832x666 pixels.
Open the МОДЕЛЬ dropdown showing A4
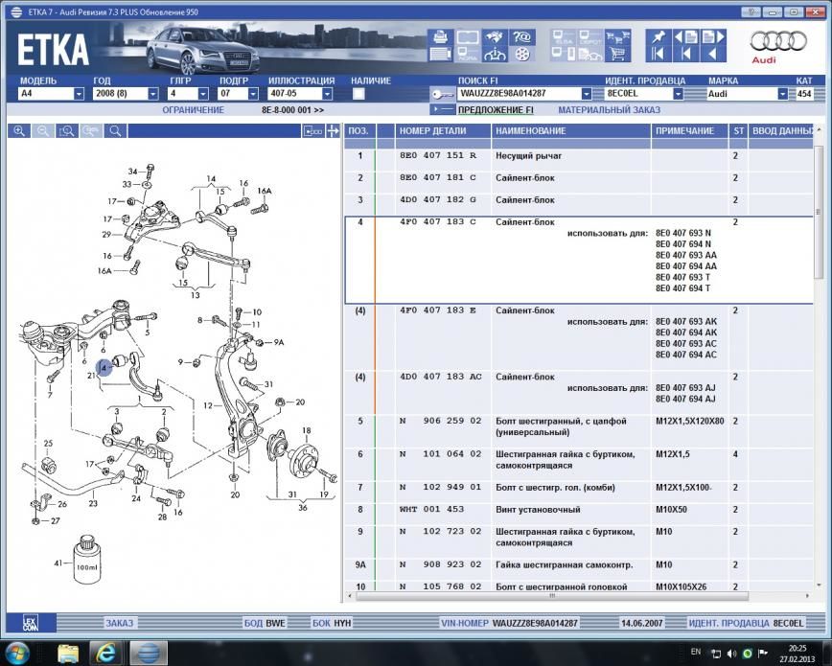[79, 94]
